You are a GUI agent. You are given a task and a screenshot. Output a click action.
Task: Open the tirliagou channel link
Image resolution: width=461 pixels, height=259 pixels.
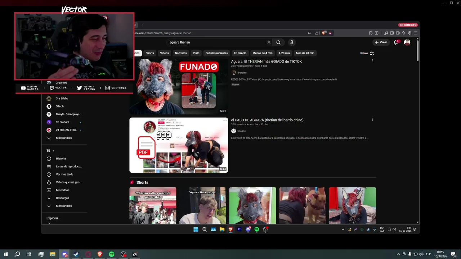point(241,131)
